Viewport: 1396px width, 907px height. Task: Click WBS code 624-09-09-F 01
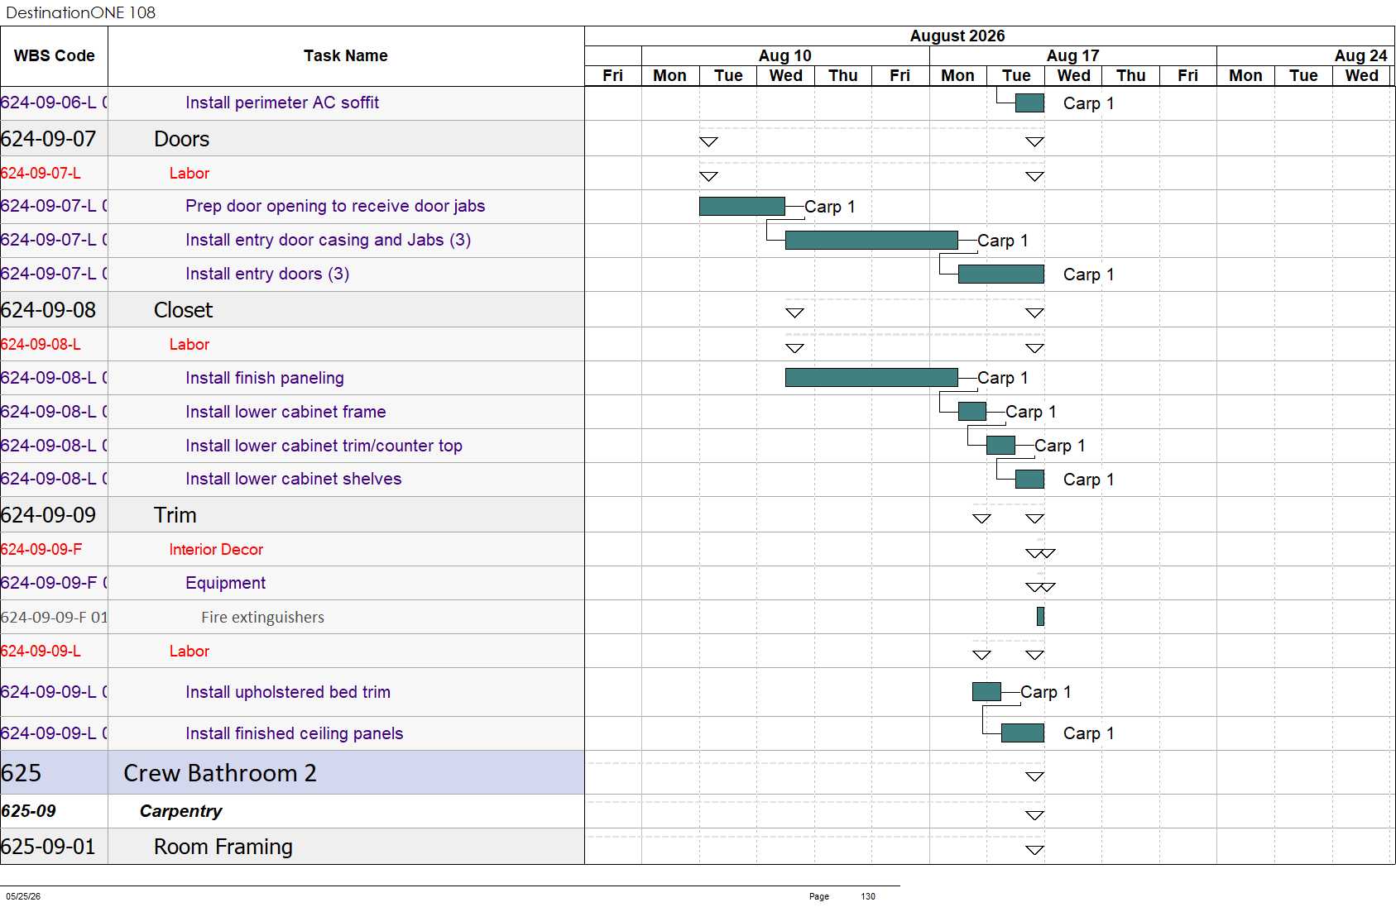pyautogui.click(x=55, y=618)
